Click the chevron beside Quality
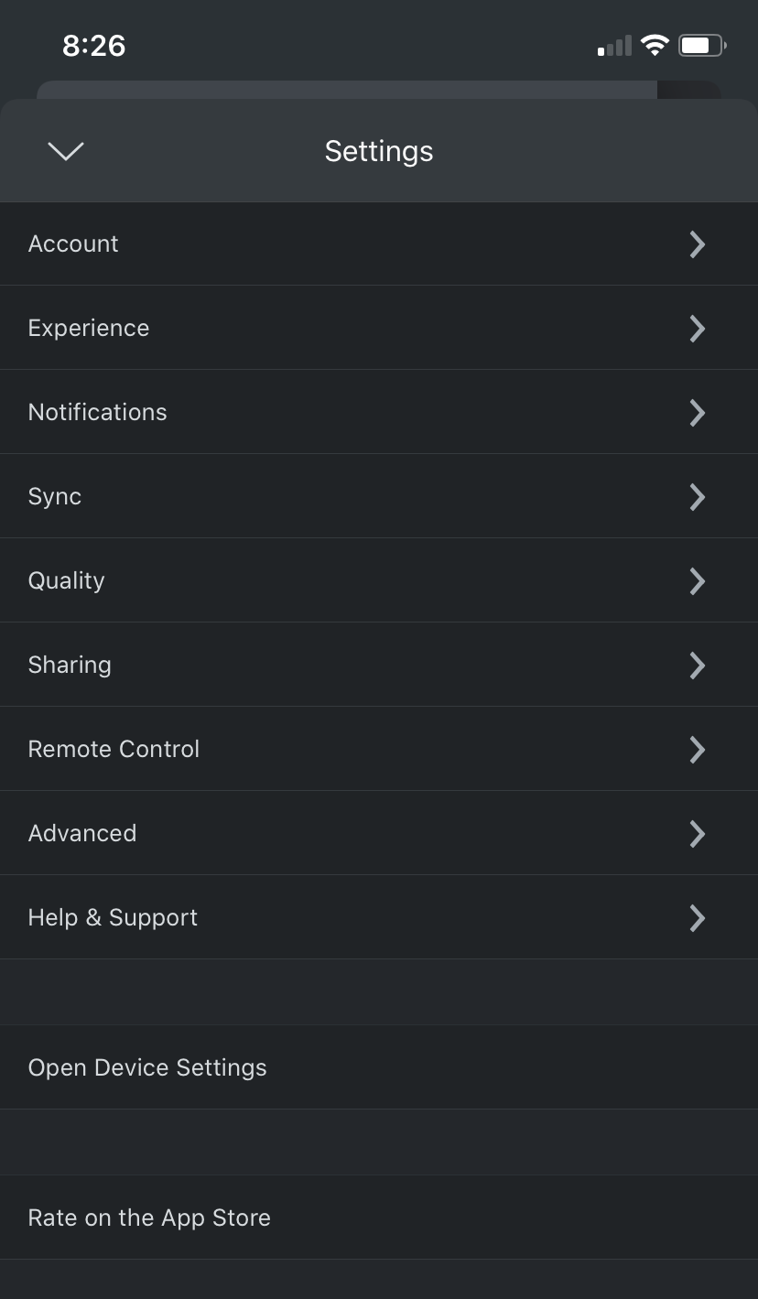 click(x=698, y=580)
